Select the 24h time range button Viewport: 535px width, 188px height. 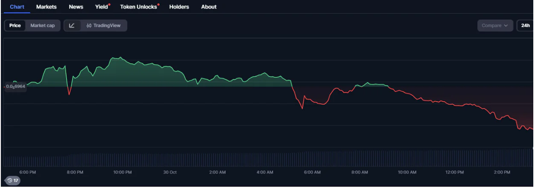525,26
